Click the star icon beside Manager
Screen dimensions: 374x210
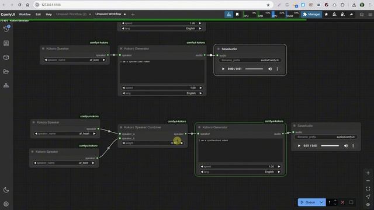[326, 15]
